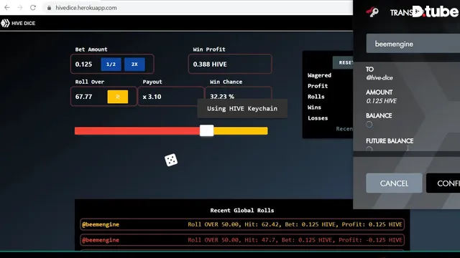Viewport: 460px width, 258px height.
Task: Click the HIVE DICE logo
Action: [18, 23]
